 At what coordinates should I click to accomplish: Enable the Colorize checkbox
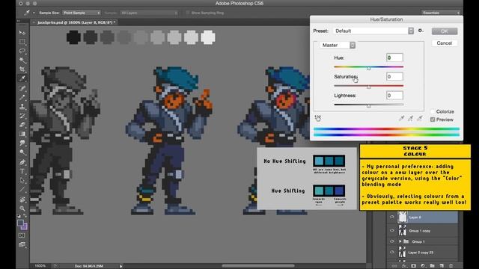(433, 111)
